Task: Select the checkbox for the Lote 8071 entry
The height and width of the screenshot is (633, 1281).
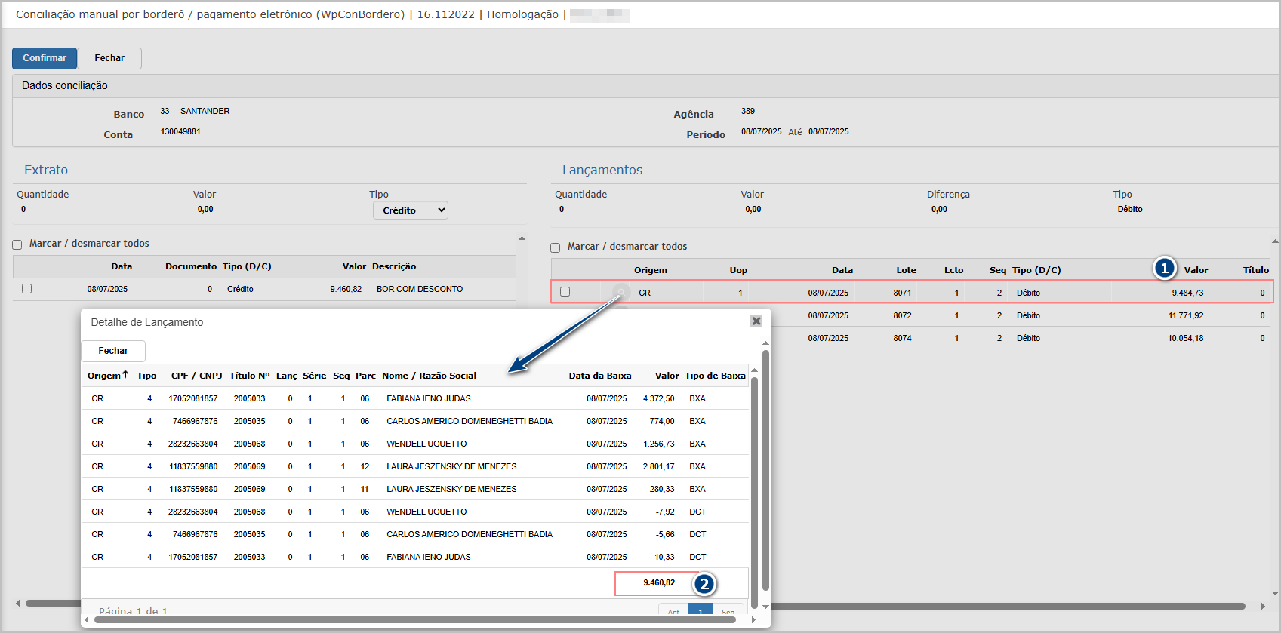Action: click(x=565, y=292)
